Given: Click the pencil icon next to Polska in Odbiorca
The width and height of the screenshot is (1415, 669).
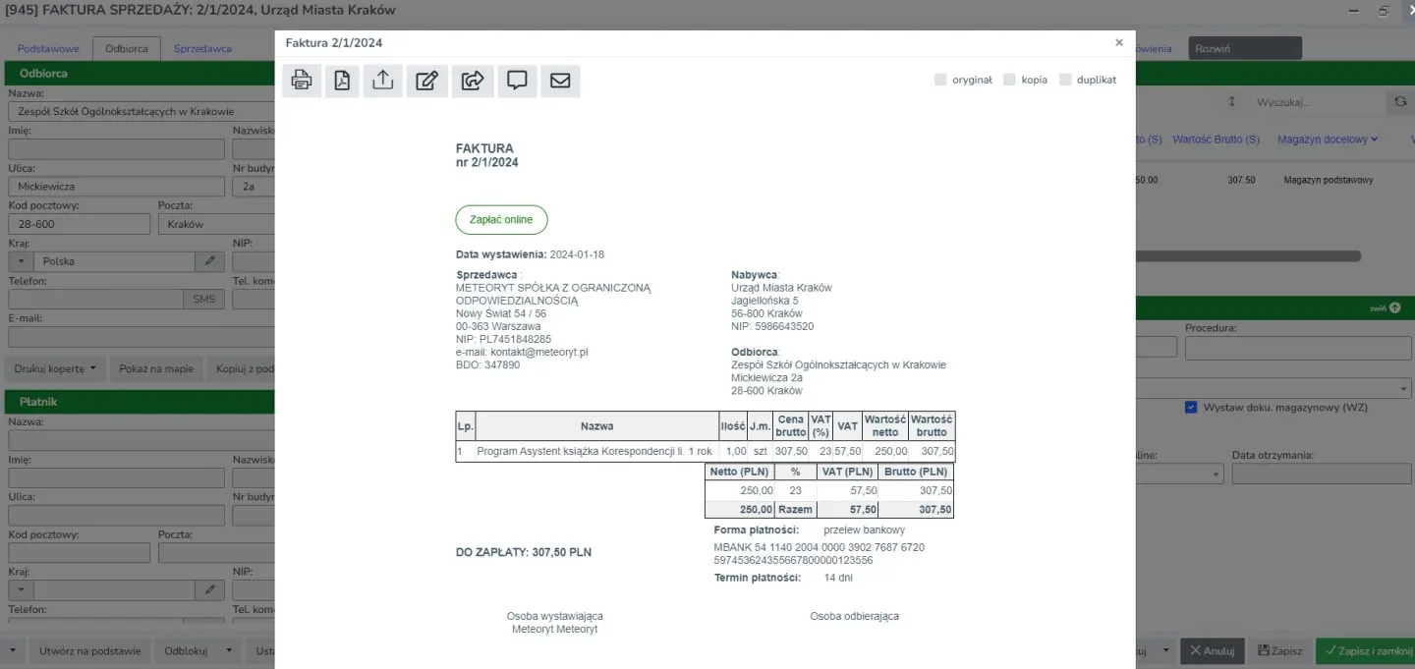Looking at the screenshot, I should coord(209,261).
